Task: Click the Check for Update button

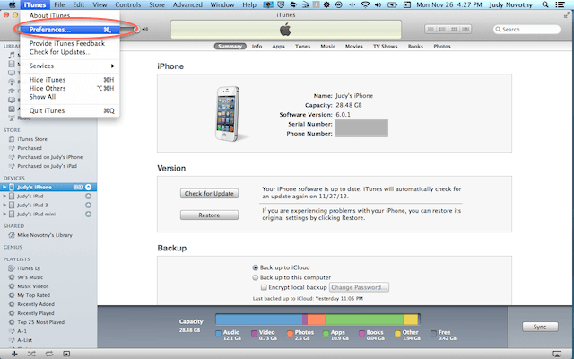Action: click(209, 194)
